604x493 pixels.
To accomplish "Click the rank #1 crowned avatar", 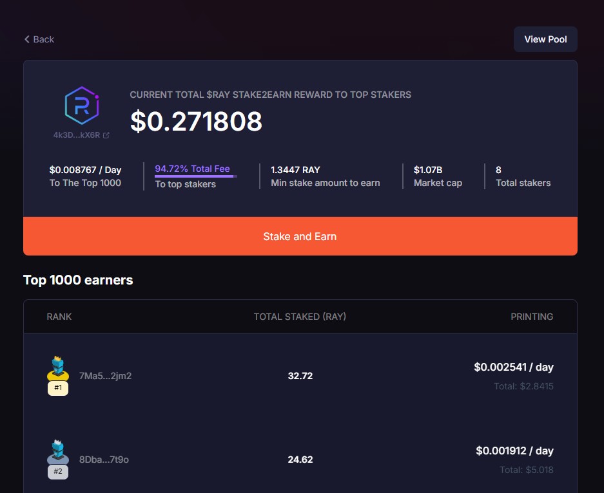I will pos(58,368).
